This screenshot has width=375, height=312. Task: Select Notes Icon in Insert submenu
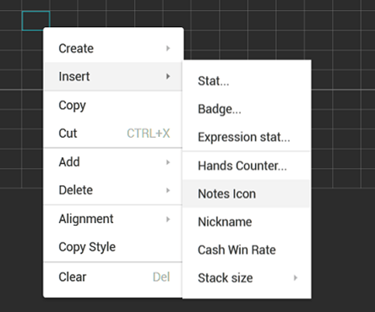coord(247,194)
